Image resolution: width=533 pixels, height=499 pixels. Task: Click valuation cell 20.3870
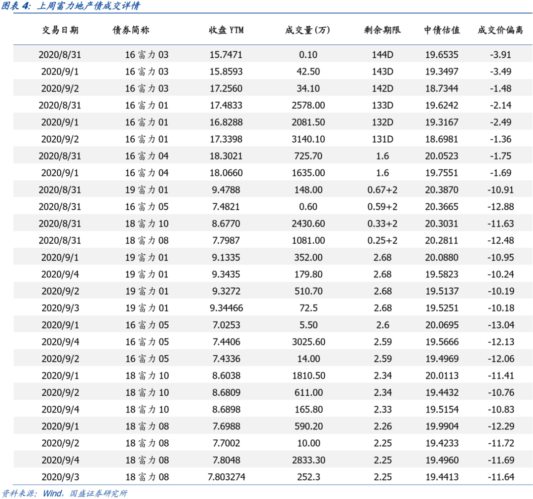point(442,190)
